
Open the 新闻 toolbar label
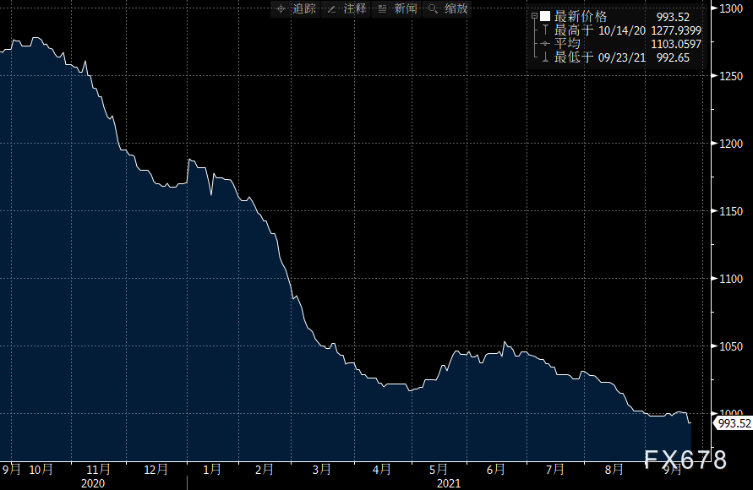click(x=405, y=8)
